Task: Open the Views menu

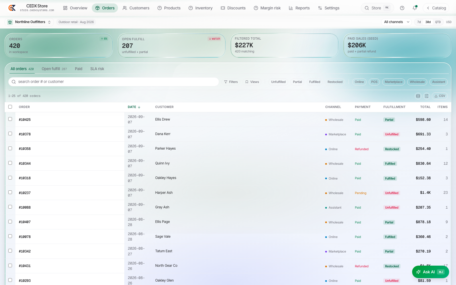Action: tap(252, 82)
